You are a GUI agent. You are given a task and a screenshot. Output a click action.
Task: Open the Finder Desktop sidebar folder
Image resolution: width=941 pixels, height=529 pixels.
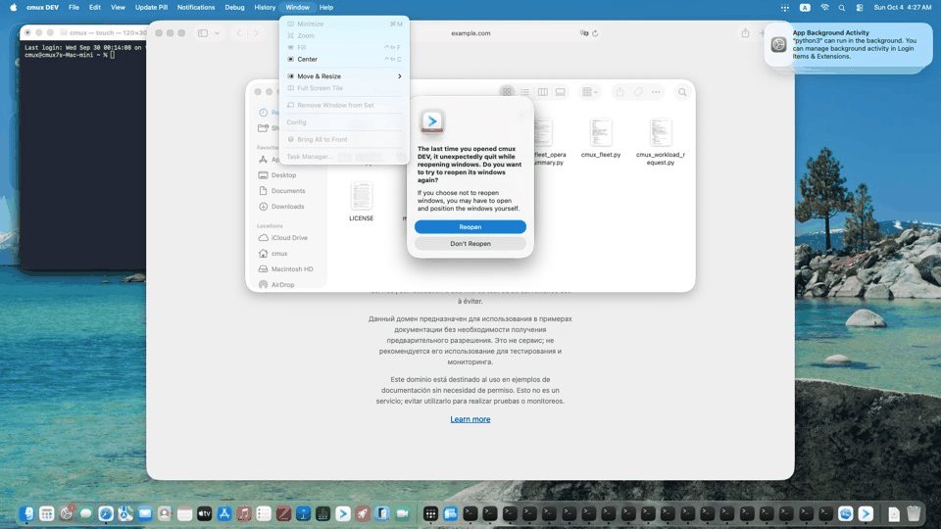pyautogui.click(x=283, y=175)
